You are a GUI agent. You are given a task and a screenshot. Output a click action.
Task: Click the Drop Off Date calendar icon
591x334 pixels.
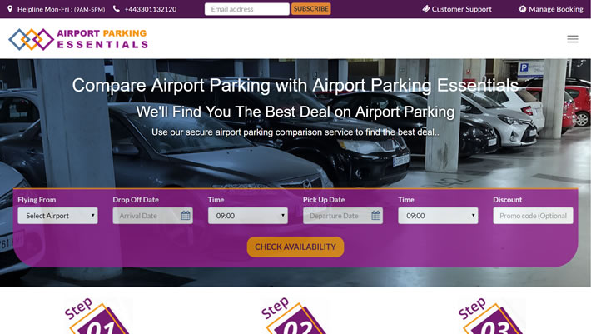[x=186, y=216]
